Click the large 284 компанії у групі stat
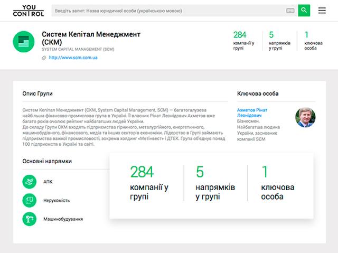The width and height of the screenshot is (338, 253). (x=149, y=183)
